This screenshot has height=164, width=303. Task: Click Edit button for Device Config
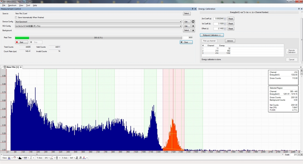click(187, 22)
